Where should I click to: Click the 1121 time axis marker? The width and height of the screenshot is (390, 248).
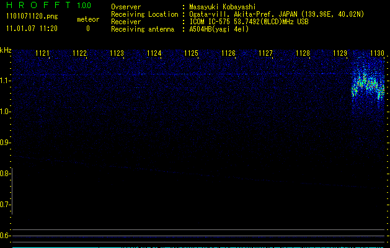pyautogui.click(x=42, y=53)
